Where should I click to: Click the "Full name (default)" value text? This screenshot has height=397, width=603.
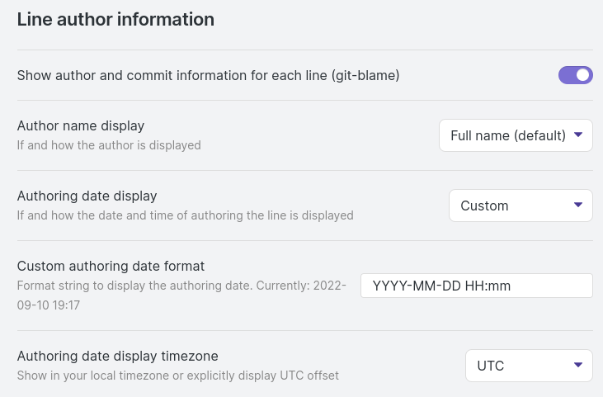pyautogui.click(x=507, y=135)
